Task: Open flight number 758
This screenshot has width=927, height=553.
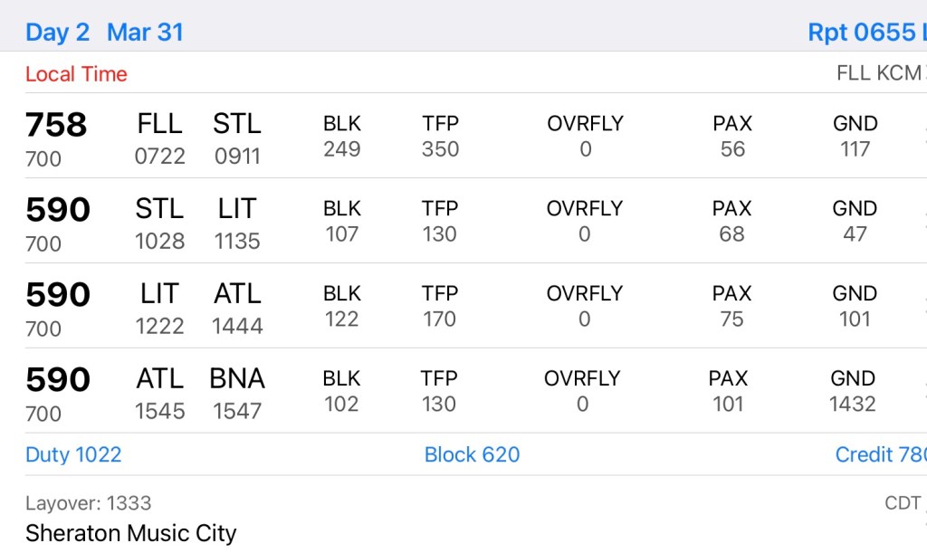Action: coord(56,125)
